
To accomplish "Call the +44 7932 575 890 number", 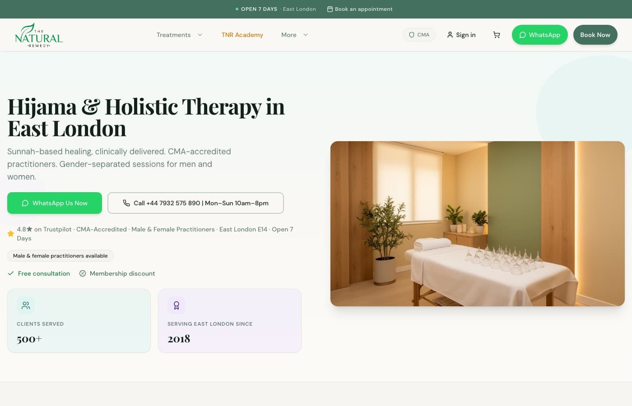I will point(195,203).
